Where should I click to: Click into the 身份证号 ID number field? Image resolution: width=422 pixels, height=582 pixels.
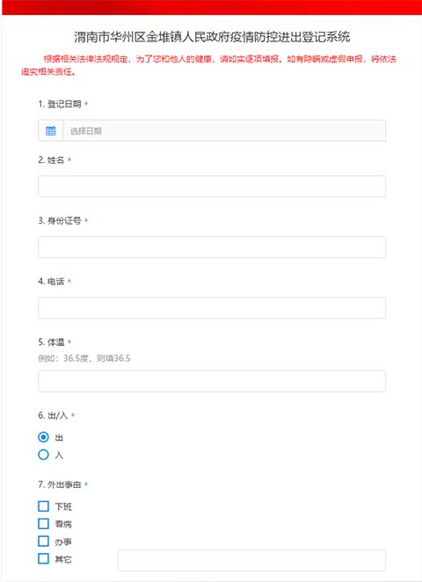212,247
